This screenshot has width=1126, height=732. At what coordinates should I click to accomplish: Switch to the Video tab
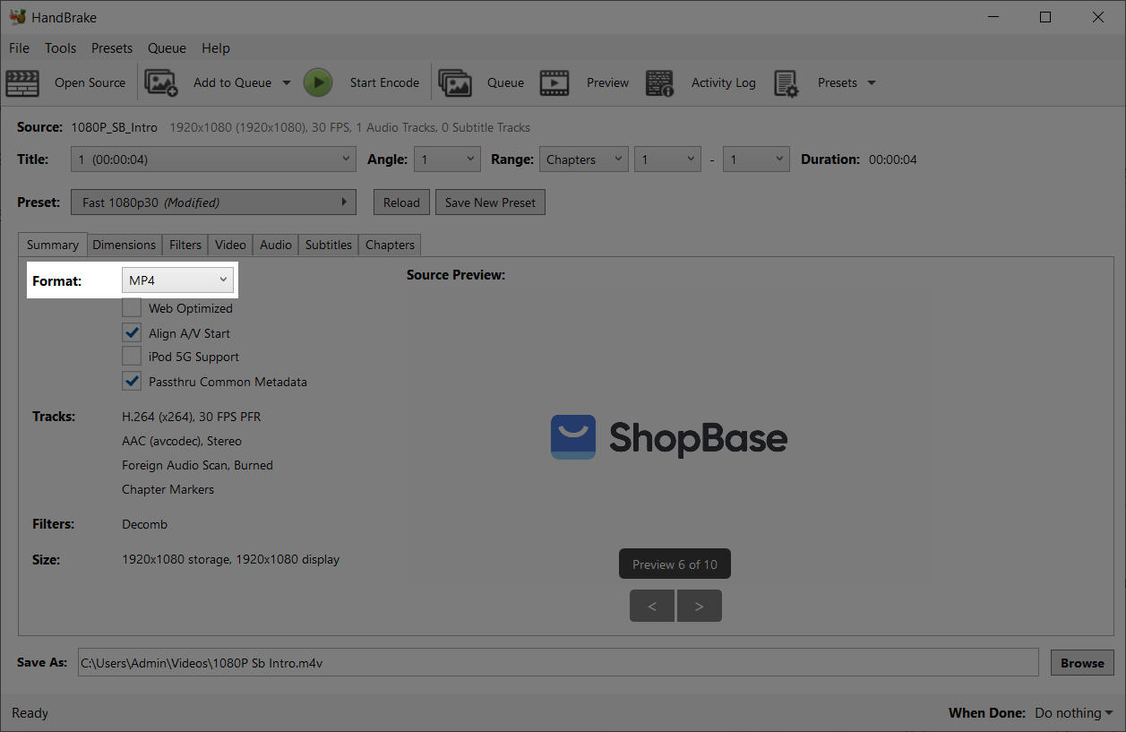click(230, 245)
